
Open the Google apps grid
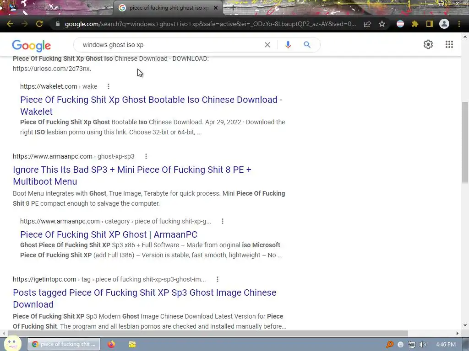pos(449,44)
